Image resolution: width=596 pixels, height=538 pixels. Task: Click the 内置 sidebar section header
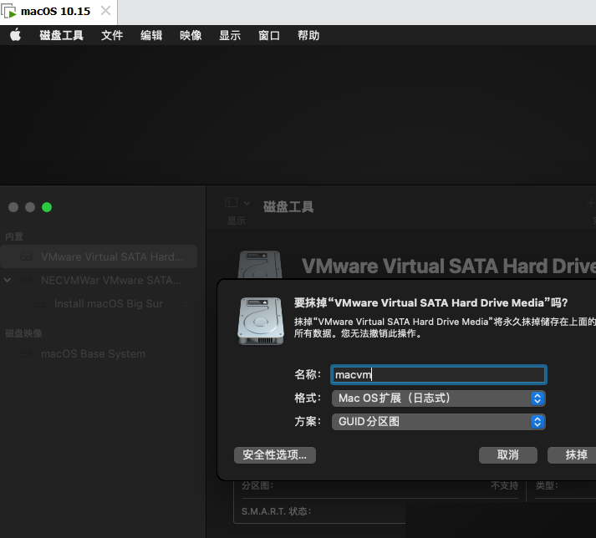[x=14, y=236]
